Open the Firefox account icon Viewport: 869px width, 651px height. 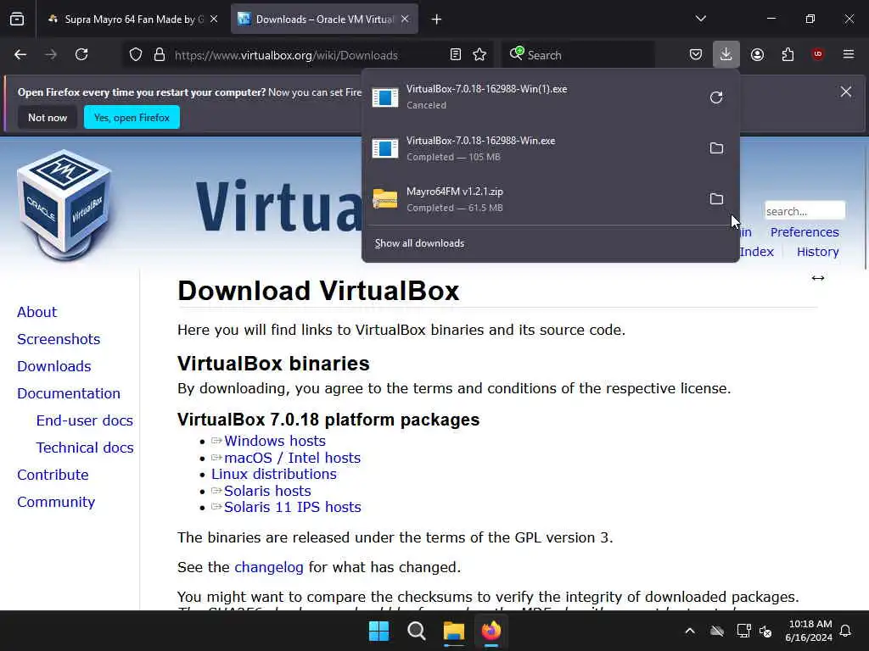coord(758,55)
